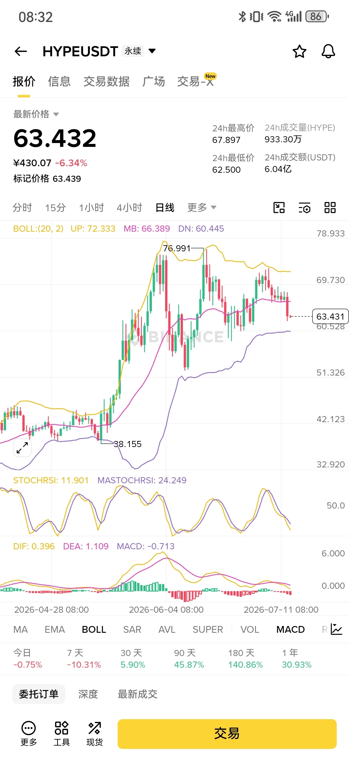Open the 交易-X tab
349x757 pixels.
[x=196, y=82]
